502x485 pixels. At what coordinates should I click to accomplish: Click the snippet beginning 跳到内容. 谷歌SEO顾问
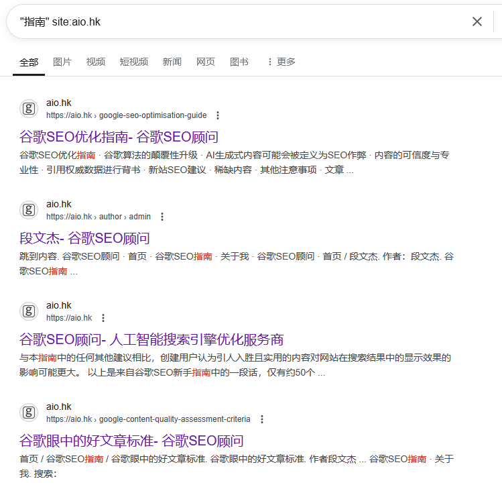pyautogui.click(x=237, y=264)
